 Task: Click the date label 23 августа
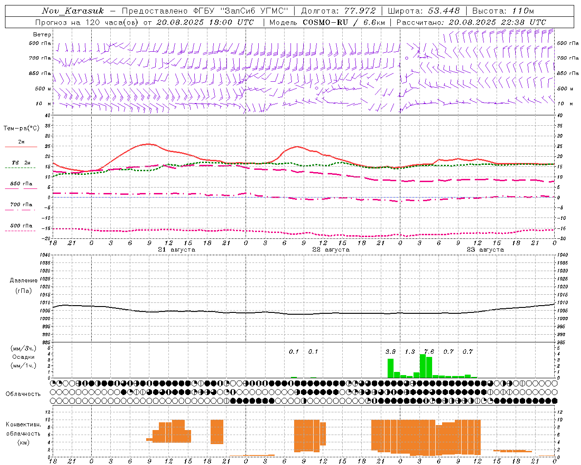pos(485,250)
